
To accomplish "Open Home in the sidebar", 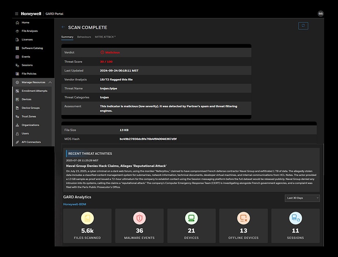I will [x=26, y=22].
